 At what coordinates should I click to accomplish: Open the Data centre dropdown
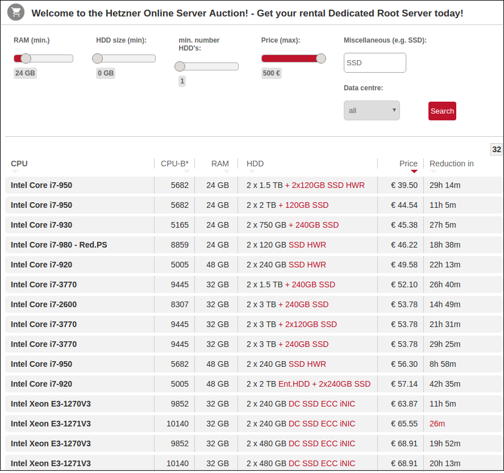(x=372, y=111)
